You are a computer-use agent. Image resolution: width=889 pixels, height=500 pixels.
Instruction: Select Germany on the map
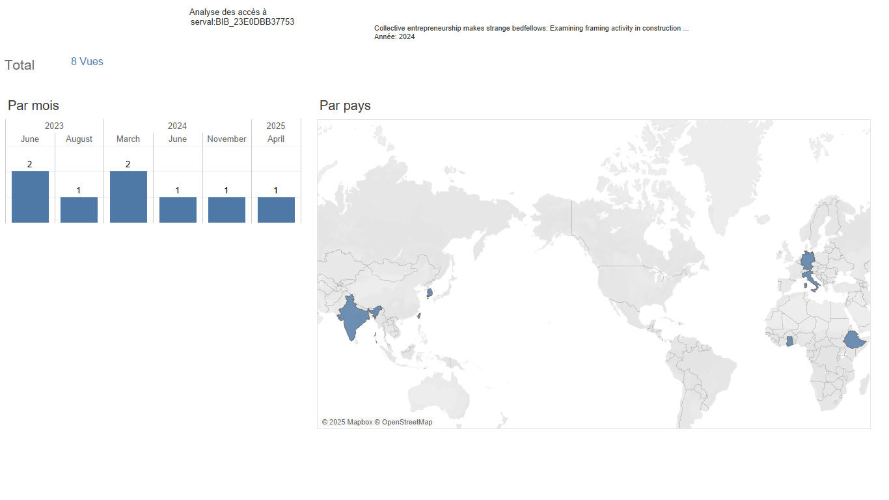[807, 260]
